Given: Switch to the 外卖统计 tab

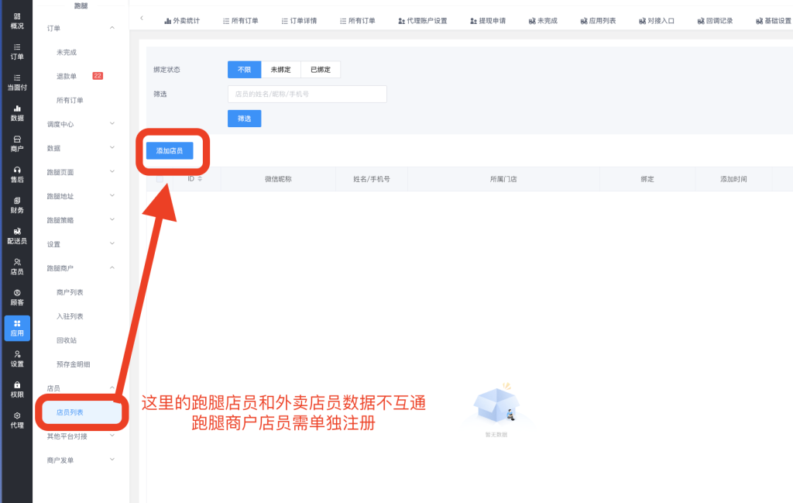Looking at the screenshot, I should click(182, 21).
